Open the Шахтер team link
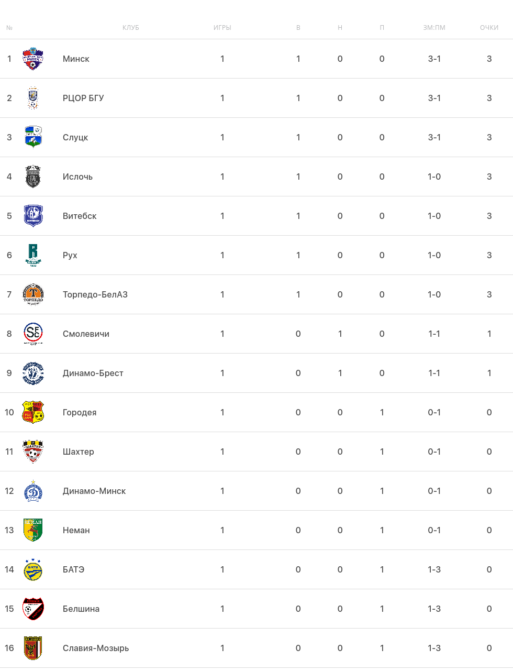 (x=79, y=452)
